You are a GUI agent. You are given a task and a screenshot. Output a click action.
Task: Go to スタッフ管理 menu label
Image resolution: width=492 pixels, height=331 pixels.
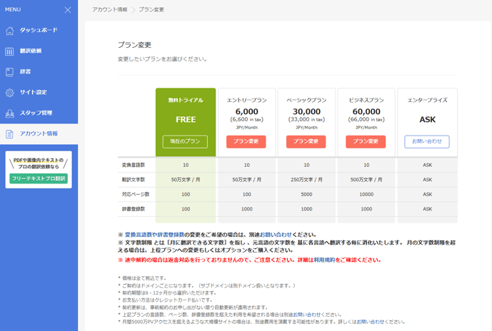[36, 113]
